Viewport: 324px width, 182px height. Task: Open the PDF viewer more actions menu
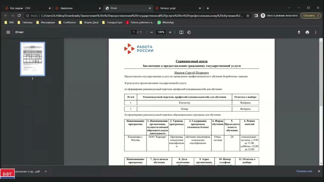[316, 32]
